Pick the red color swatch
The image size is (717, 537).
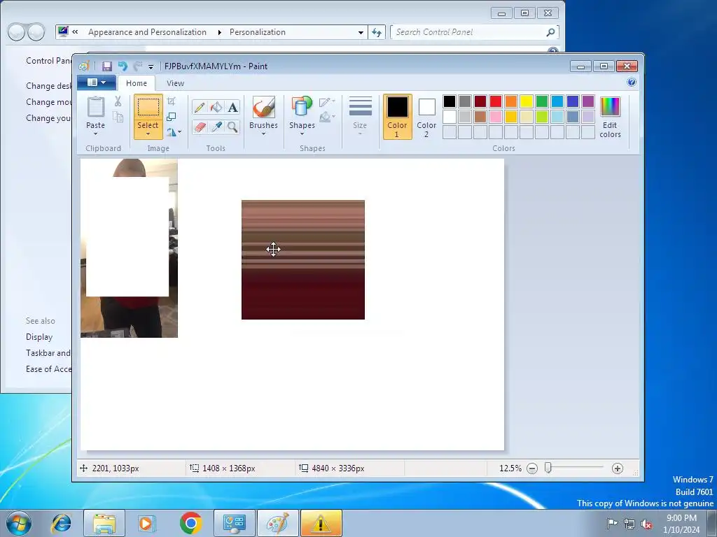[496, 101]
